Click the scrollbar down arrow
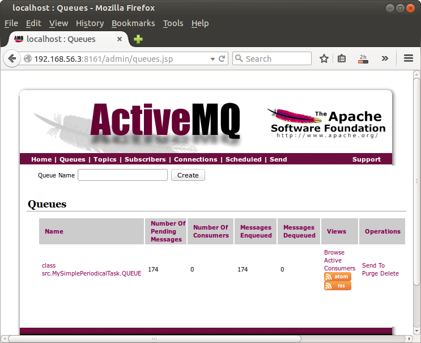 pyautogui.click(x=416, y=331)
